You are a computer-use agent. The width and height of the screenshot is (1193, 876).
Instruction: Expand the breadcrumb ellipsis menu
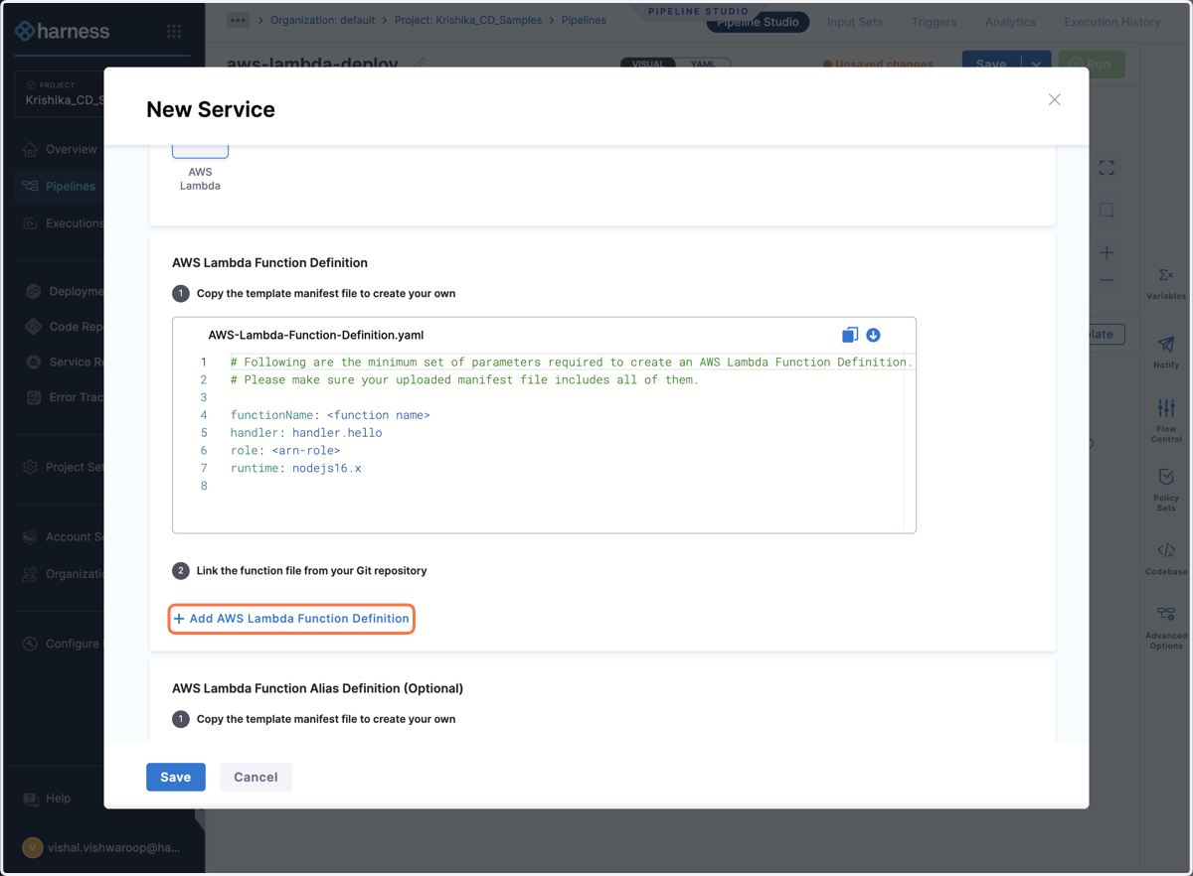coord(238,20)
